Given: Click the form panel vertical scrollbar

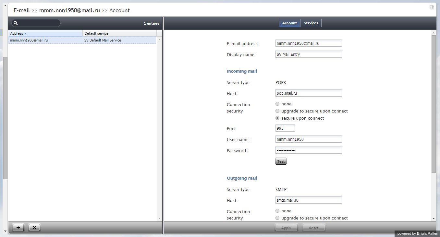Looking at the screenshot, I should tap(434, 104).
